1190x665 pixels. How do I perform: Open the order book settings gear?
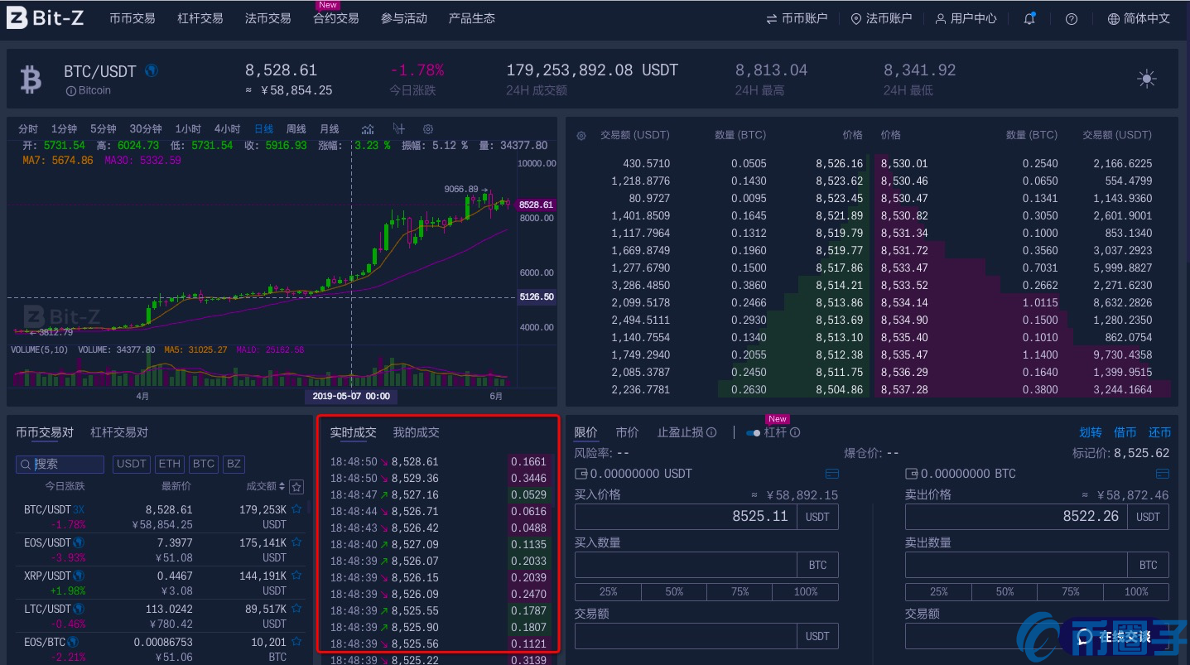click(x=581, y=135)
